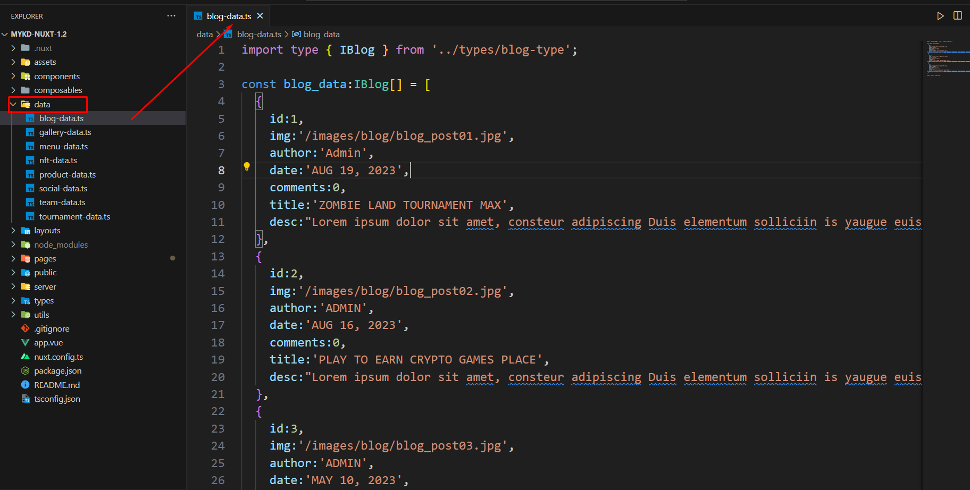
Task: Click the blog_data symbol in breadcrumb
Action: tap(321, 35)
